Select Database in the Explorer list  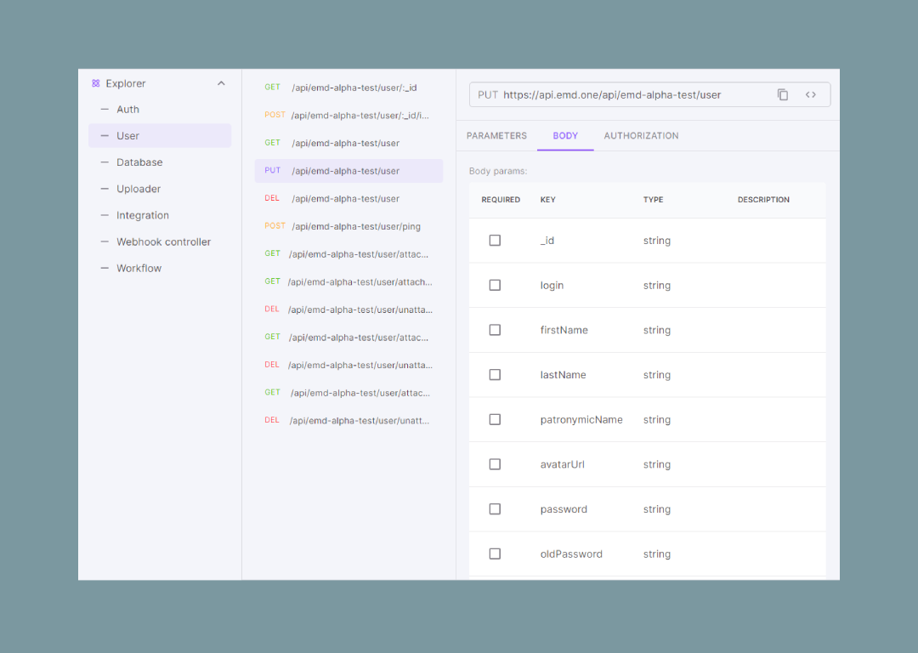point(139,162)
